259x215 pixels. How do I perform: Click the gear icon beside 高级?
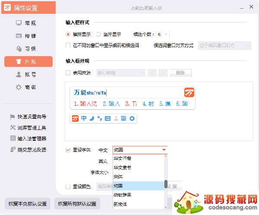[19, 87]
